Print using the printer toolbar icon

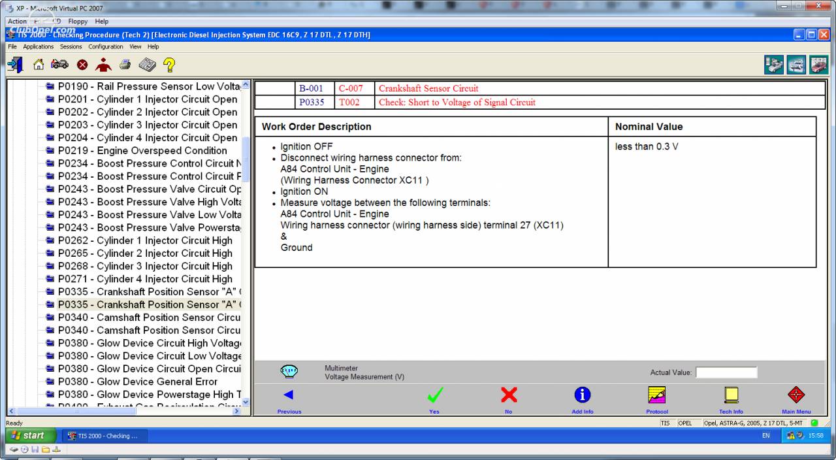125,65
